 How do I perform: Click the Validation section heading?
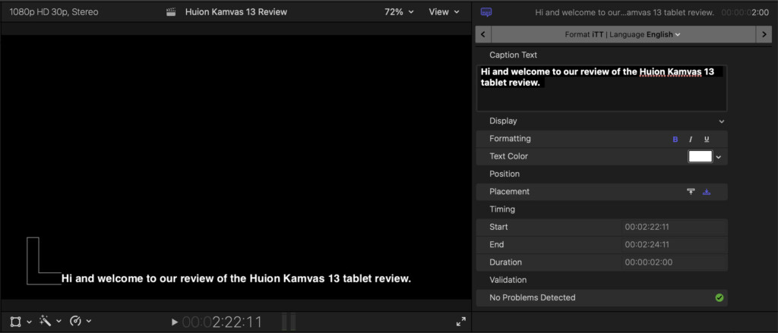point(508,280)
